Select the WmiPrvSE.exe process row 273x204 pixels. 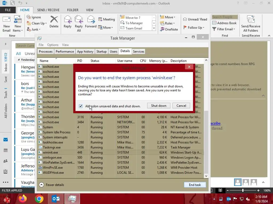pyautogui.click(x=120, y=168)
